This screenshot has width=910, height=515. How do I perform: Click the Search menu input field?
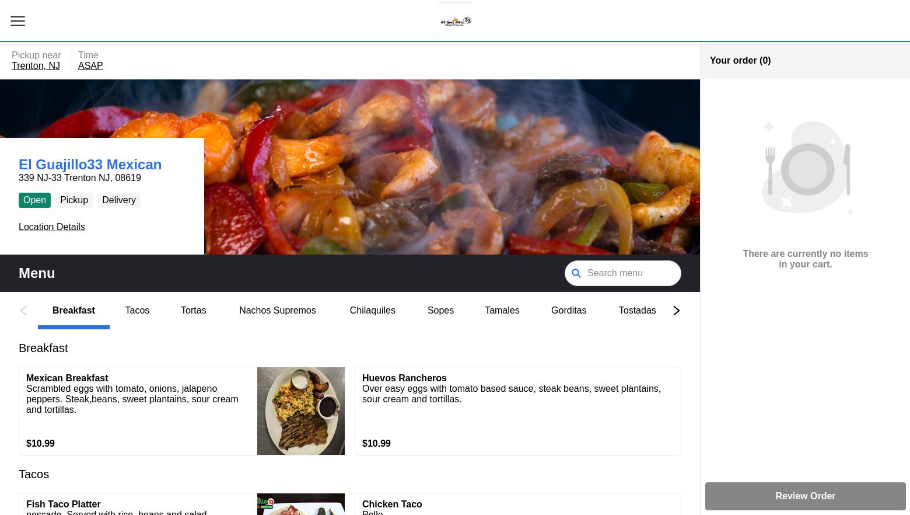click(630, 273)
